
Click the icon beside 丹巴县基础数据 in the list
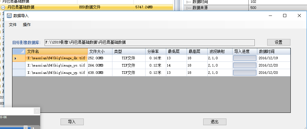3,7
